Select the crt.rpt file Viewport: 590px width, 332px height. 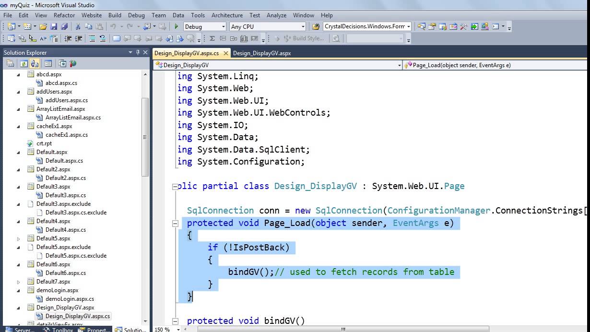tap(44, 143)
